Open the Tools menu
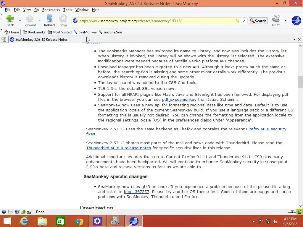303x227 pixels. tap(68, 10)
